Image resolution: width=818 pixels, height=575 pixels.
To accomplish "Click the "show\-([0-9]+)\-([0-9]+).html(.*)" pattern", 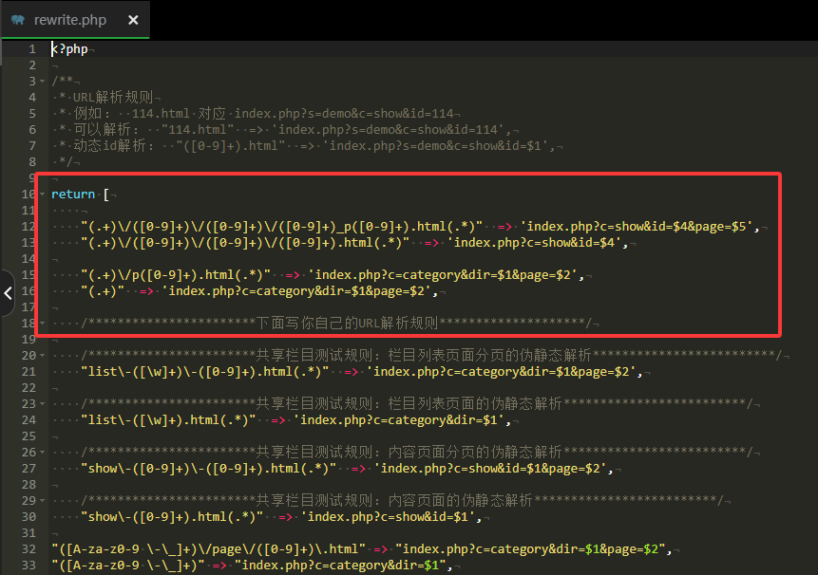I will coord(209,469).
